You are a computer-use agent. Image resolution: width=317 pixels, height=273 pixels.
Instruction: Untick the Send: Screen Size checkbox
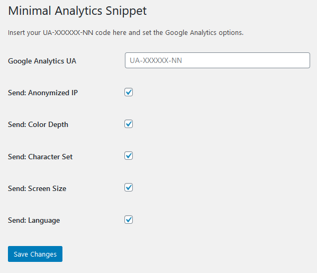pyautogui.click(x=129, y=187)
